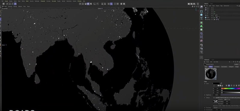Image resolution: width=240 pixels, height=111 pixels.
Task: Select the Text spline tool in side palette
Action: [202, 18]
